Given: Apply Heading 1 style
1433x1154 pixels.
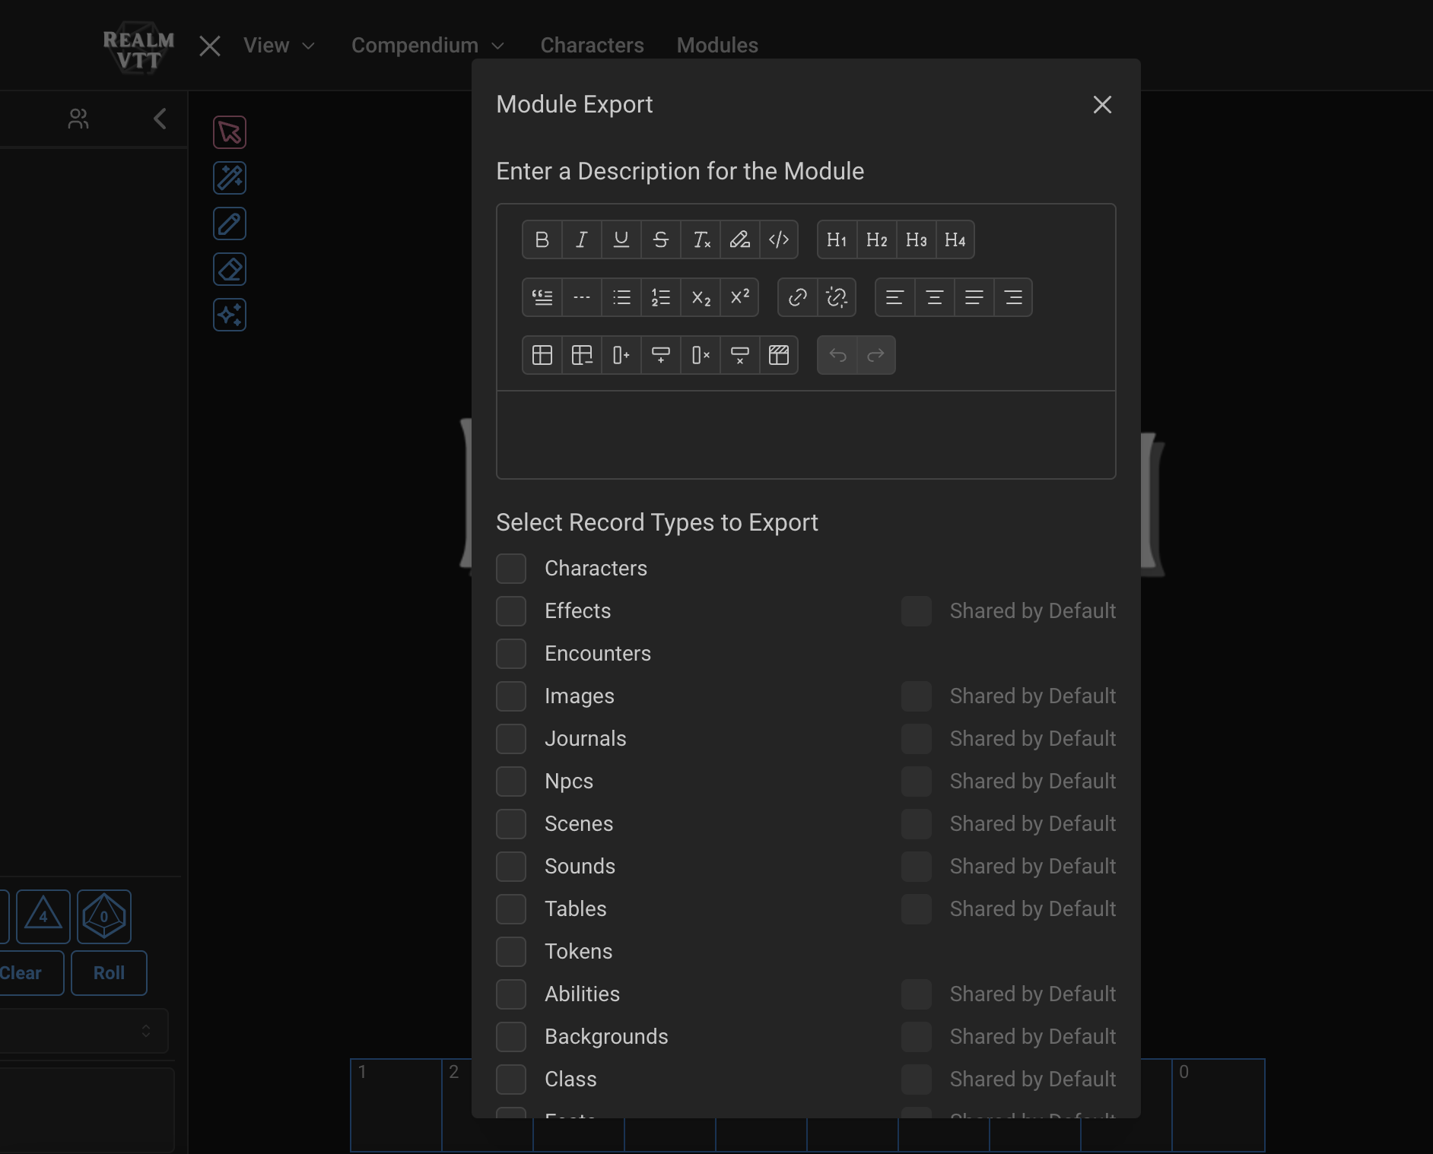Looking at the screenshot, I should click(836, 239).
